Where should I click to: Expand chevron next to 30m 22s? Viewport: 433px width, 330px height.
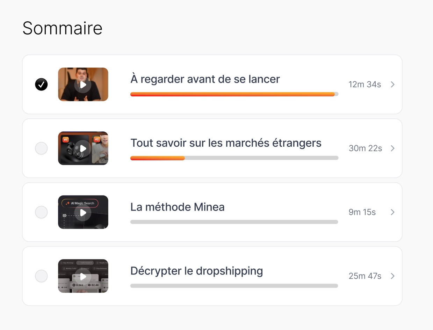[392, 148]
